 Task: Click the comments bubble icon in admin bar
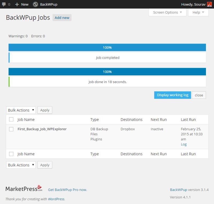(4, 4)
